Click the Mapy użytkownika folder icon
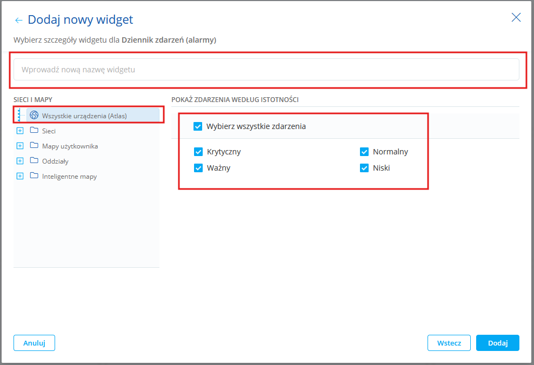The width and height of the screenshot is (534, 365). (x=34, y=146)
